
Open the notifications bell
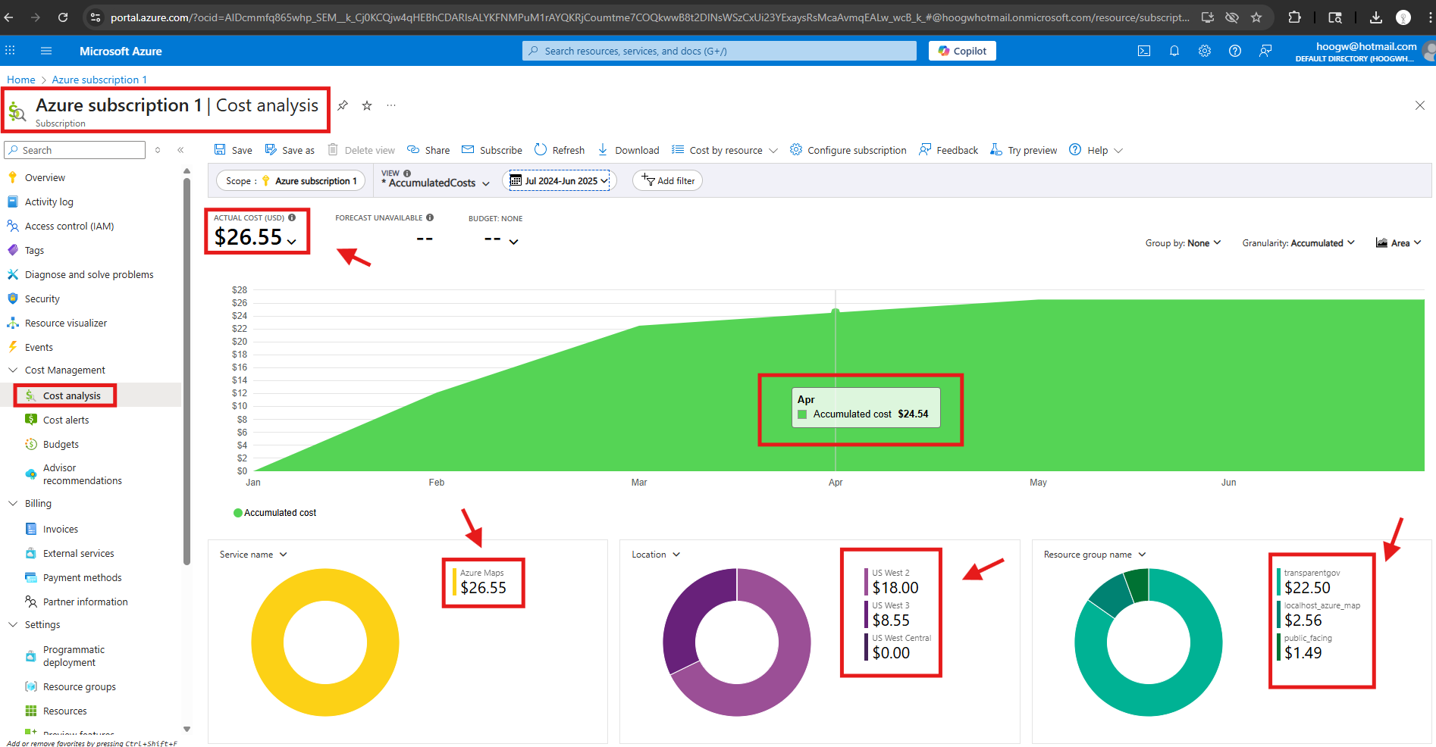point(1174,51)
